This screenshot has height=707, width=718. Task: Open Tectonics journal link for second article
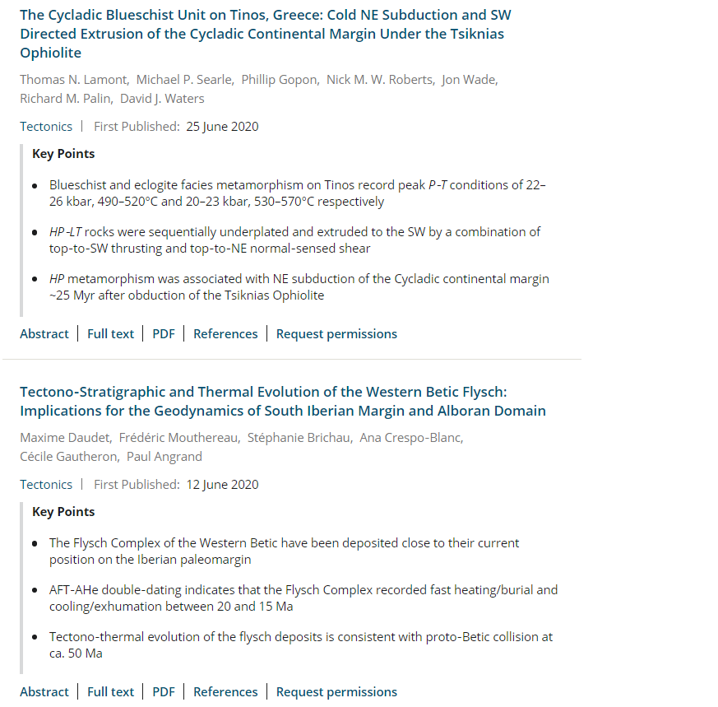(46, 484)
